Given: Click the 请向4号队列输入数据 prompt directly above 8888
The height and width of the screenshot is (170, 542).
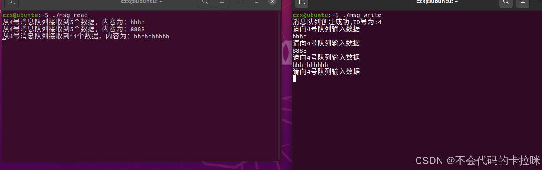Looking at the screenshot, I should 326,43.
